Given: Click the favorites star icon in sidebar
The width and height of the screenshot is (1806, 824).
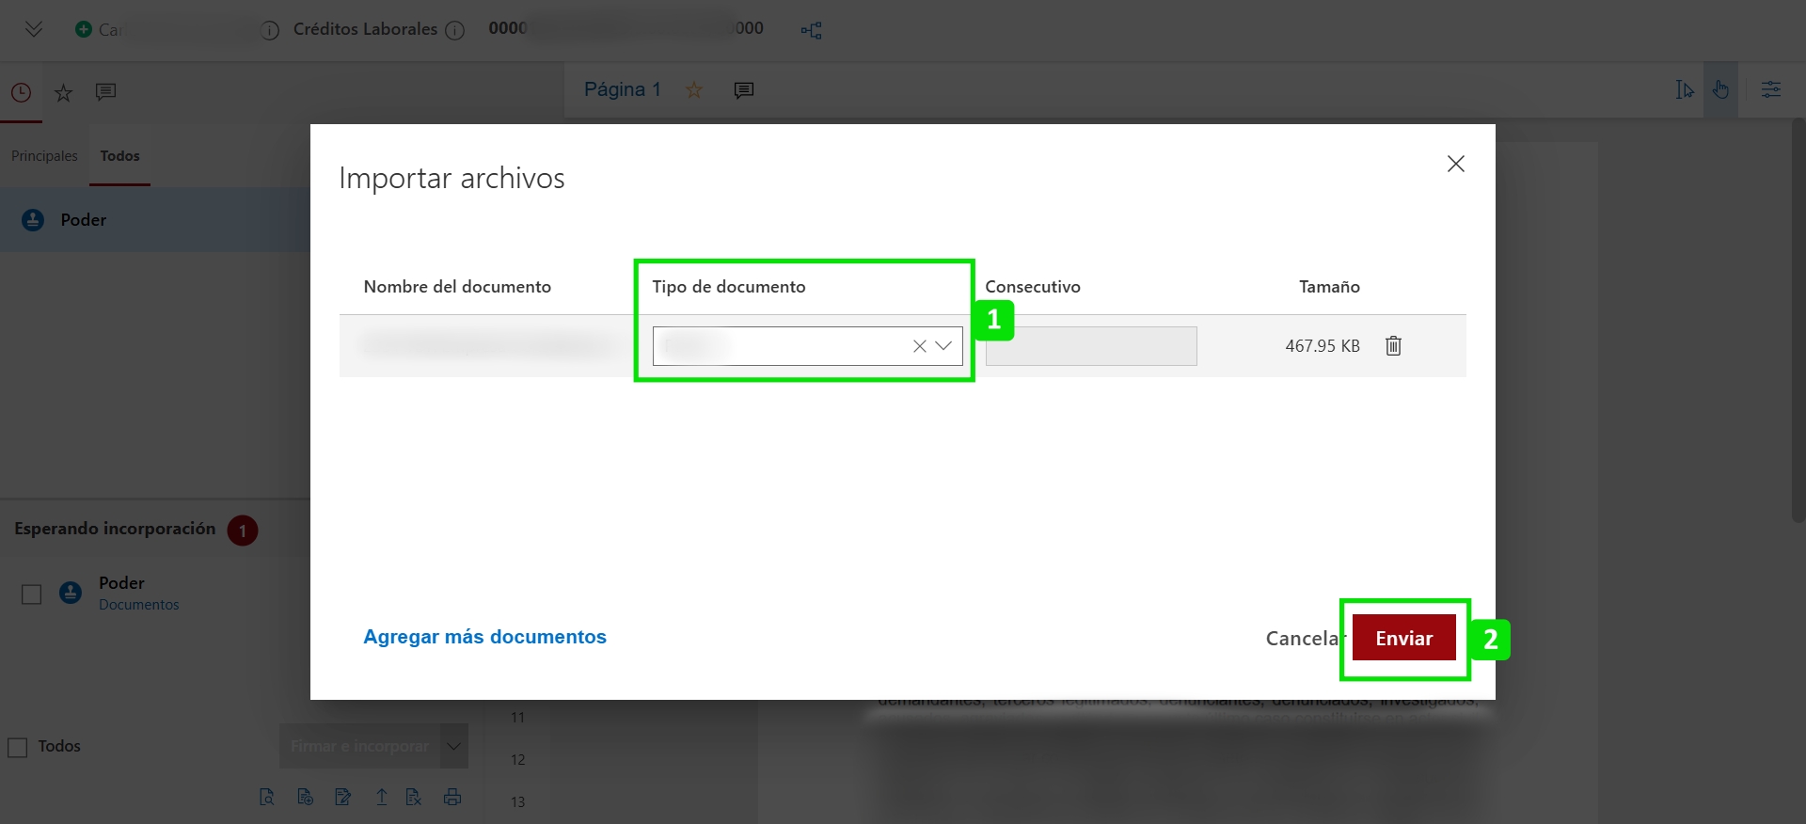Looking at the screenshot, I should (63, 92).
